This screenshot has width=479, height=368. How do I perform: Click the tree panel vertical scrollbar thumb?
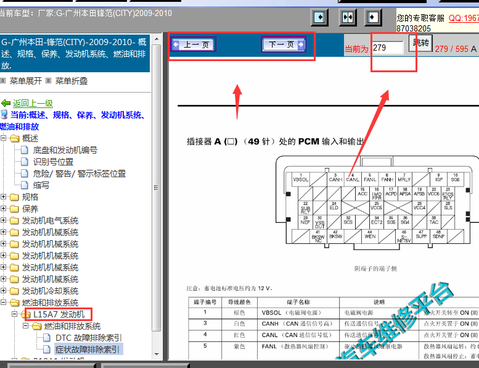click(x=157, y=187)
